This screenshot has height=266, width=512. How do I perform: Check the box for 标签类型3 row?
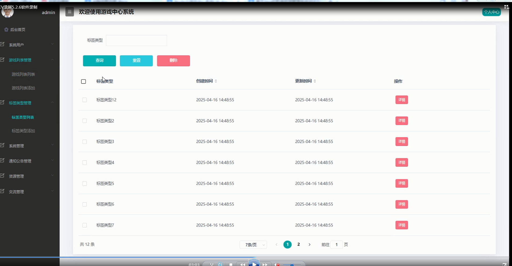click(x=85, y=142)
